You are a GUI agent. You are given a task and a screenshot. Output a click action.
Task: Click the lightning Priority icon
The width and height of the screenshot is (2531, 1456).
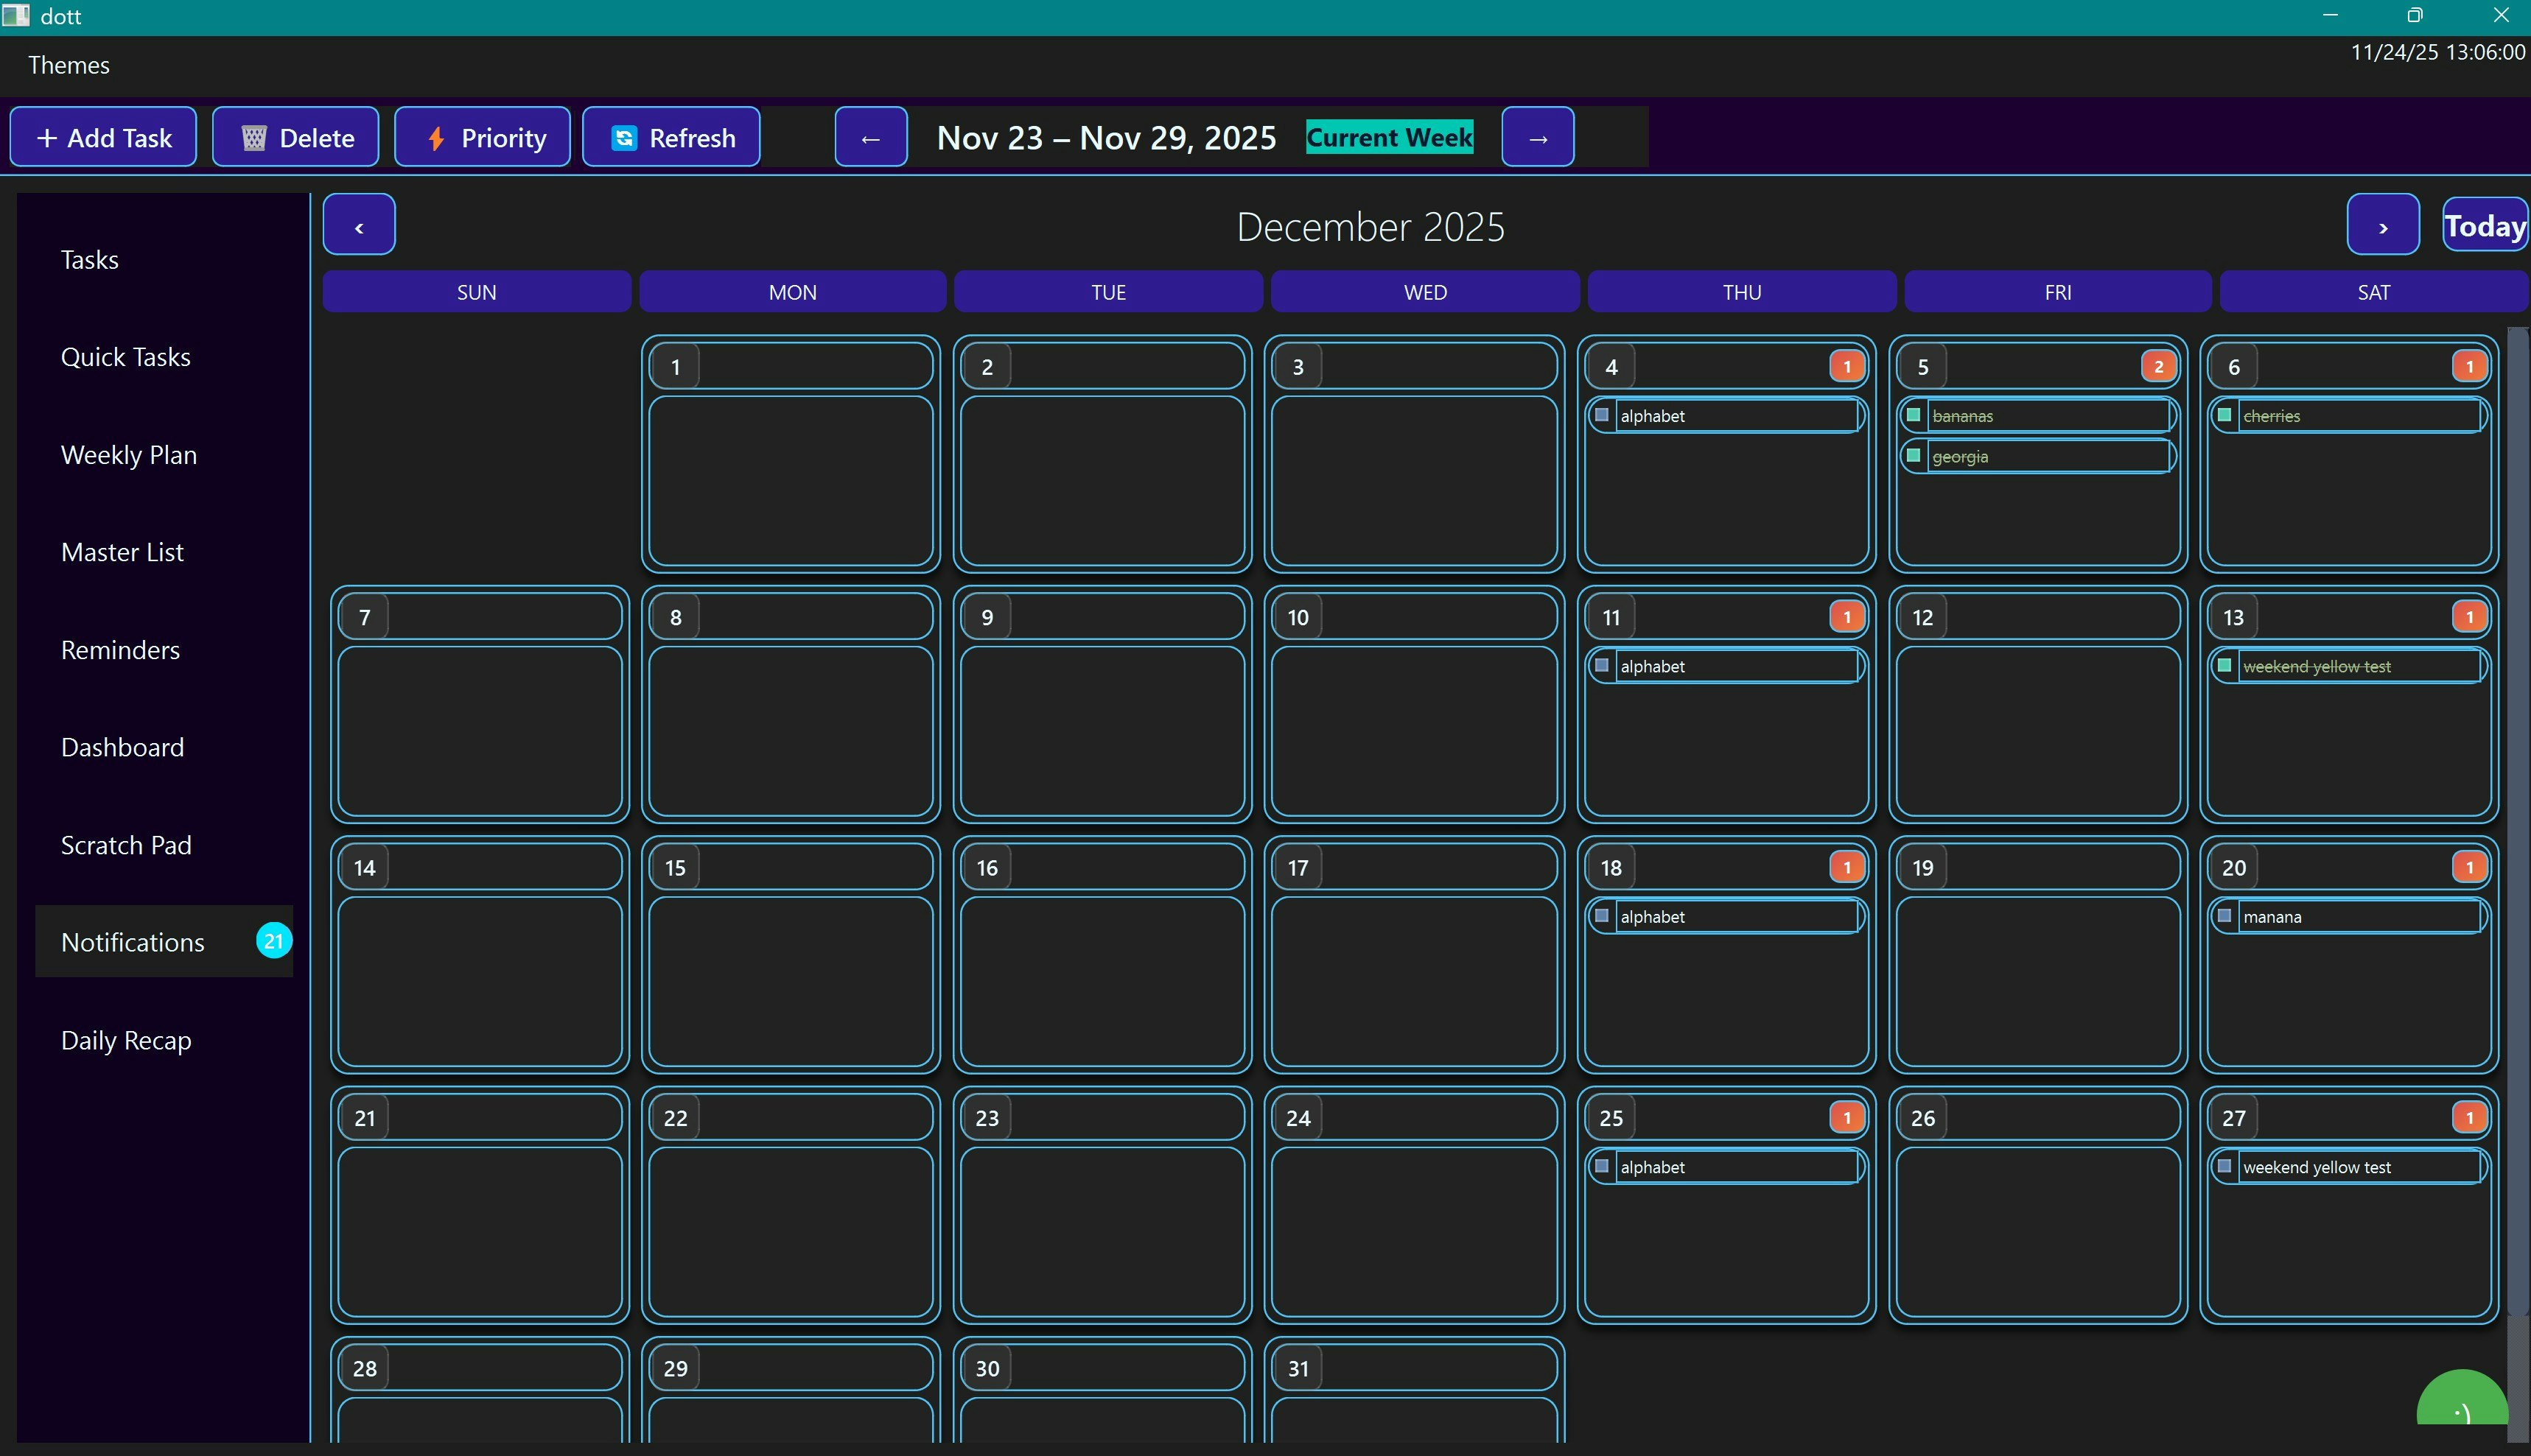coord(435,137)
